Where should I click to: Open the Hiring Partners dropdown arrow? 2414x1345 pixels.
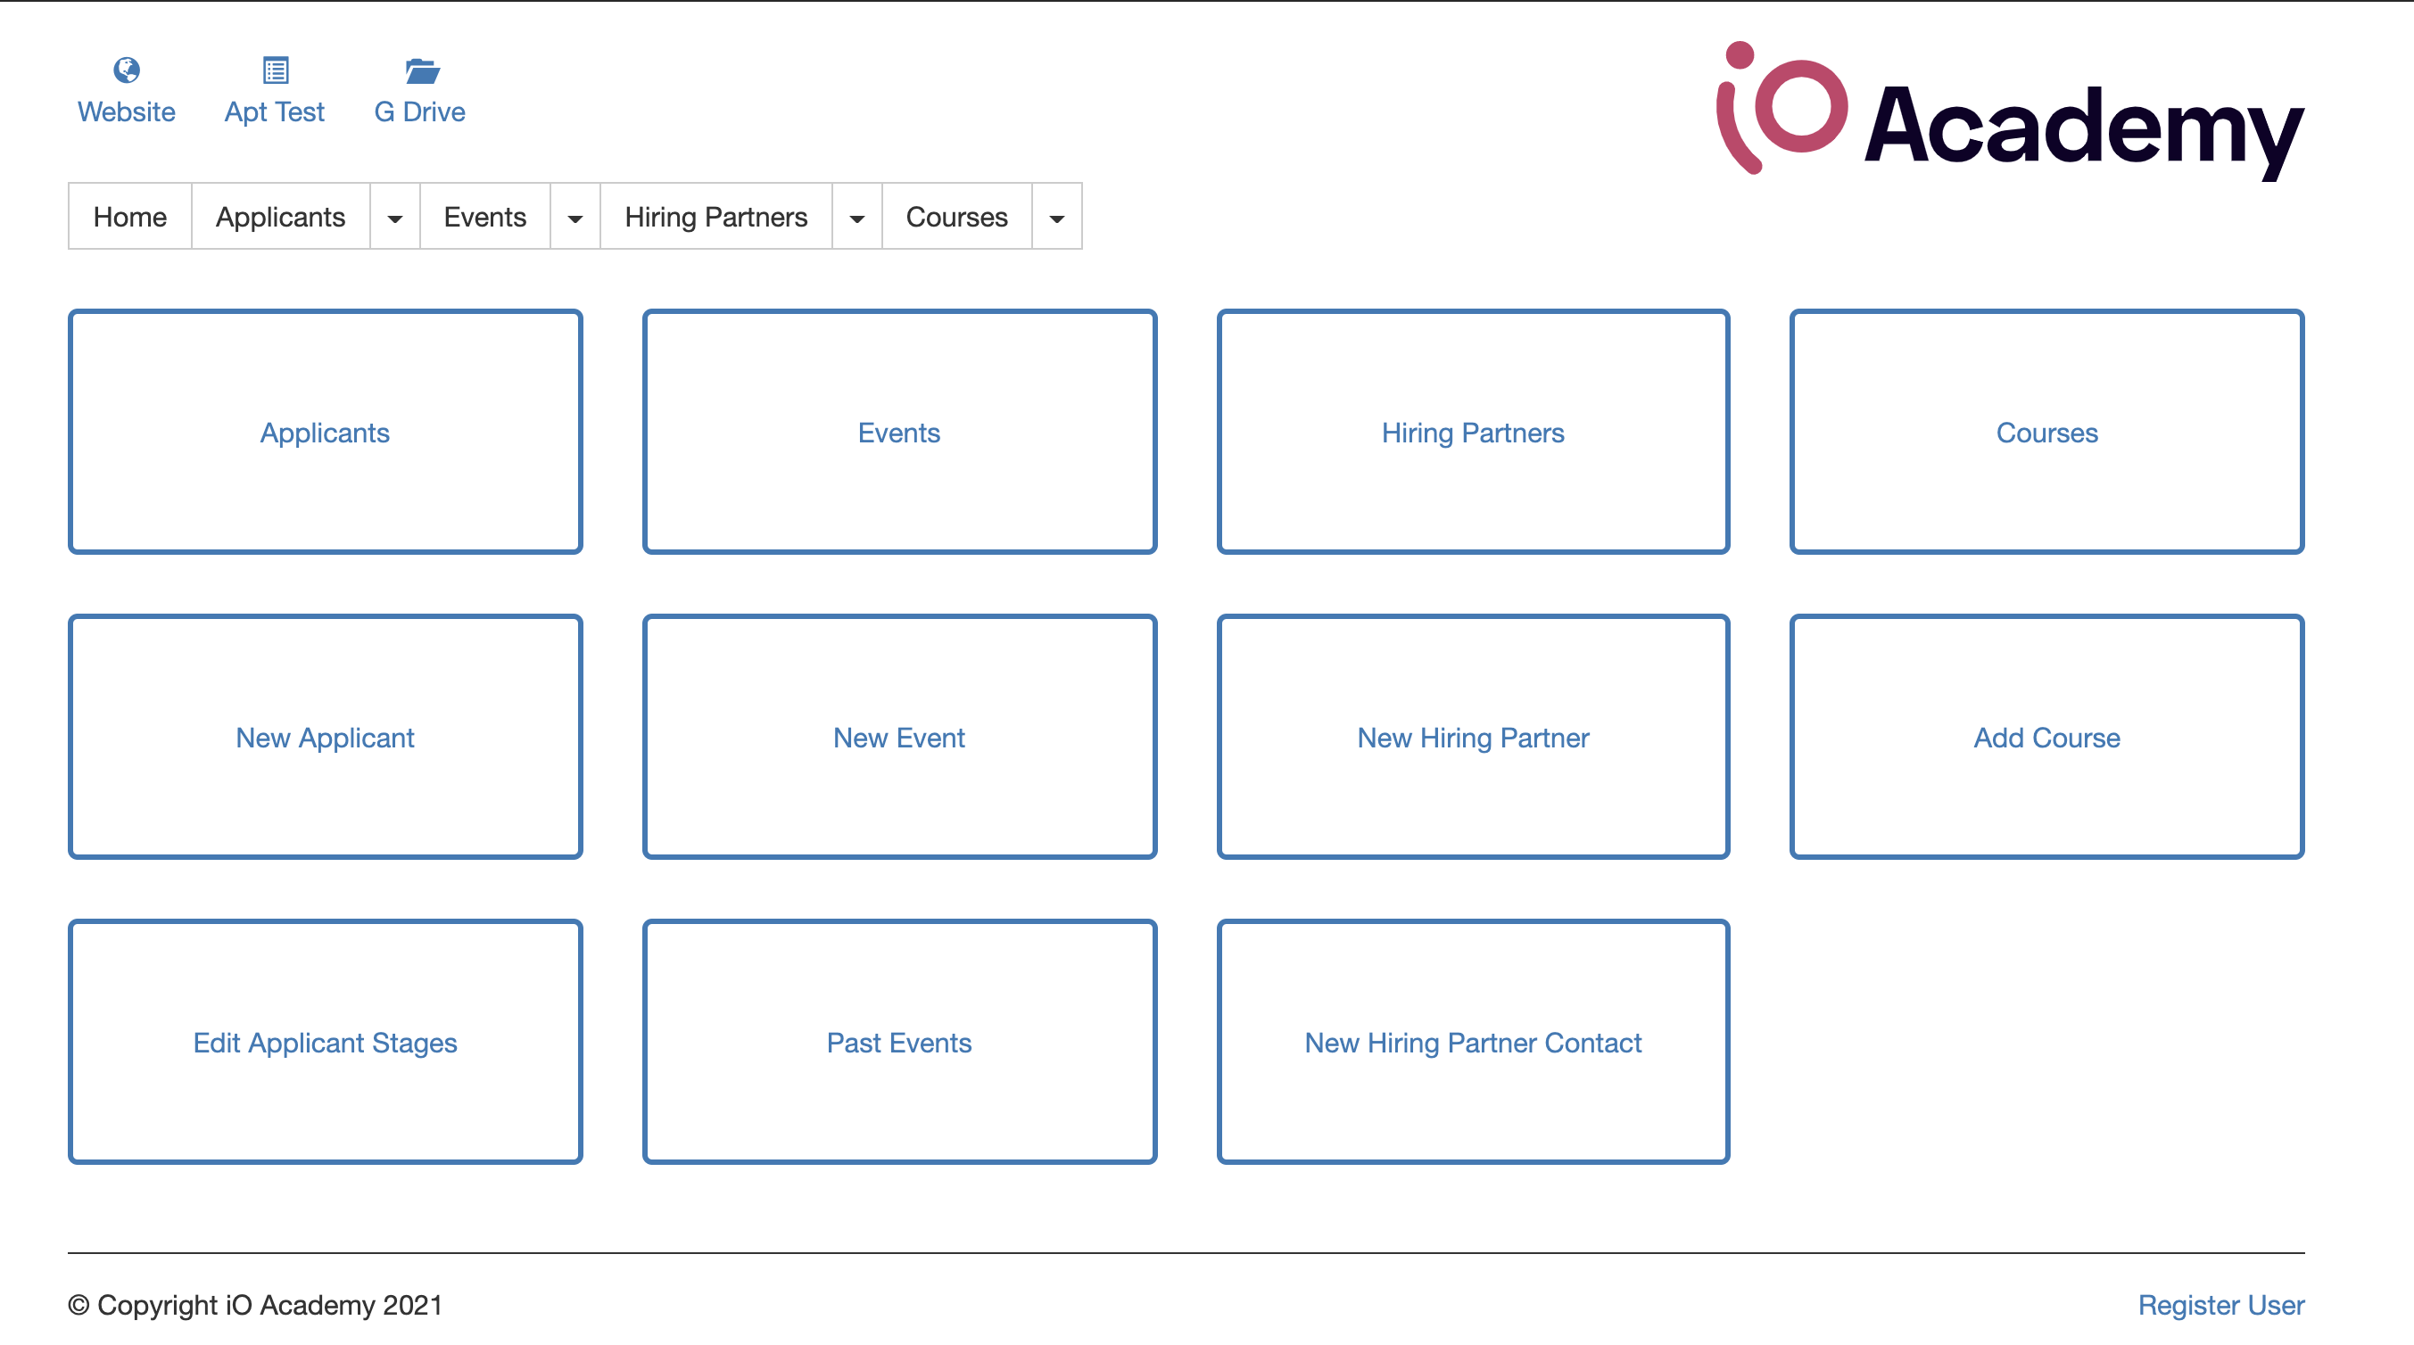(x=856, y=218)
